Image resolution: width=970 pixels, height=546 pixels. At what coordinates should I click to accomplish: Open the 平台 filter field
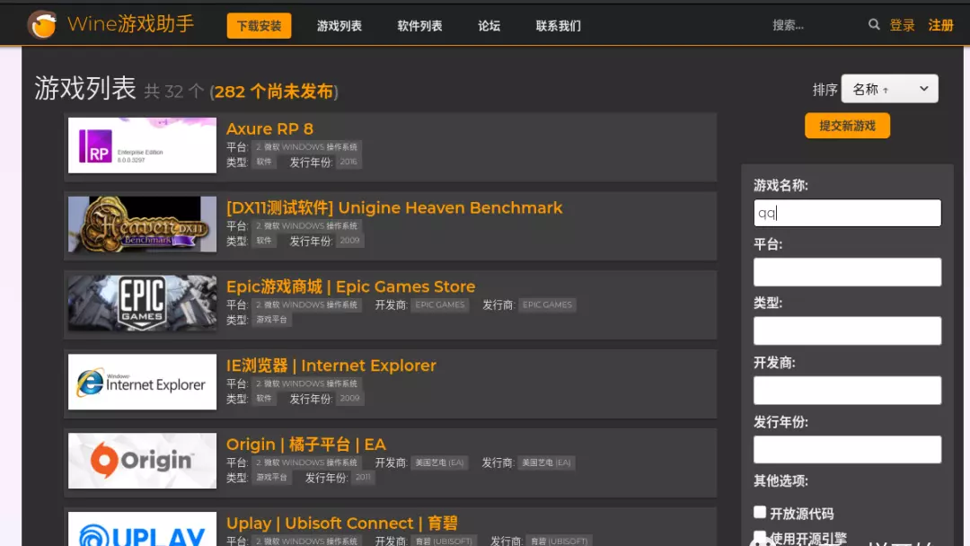[x=847, y=272]
